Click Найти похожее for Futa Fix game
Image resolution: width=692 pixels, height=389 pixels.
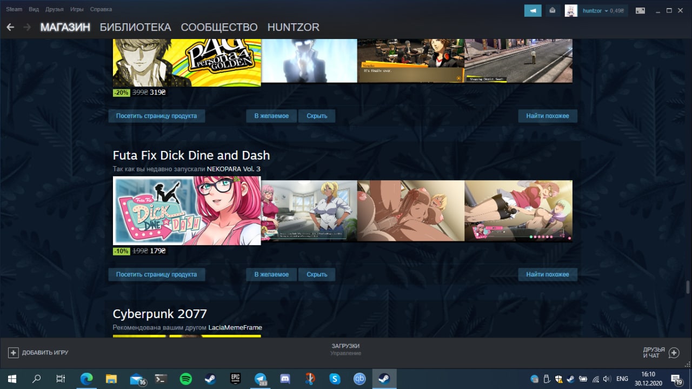pos(548,274)
